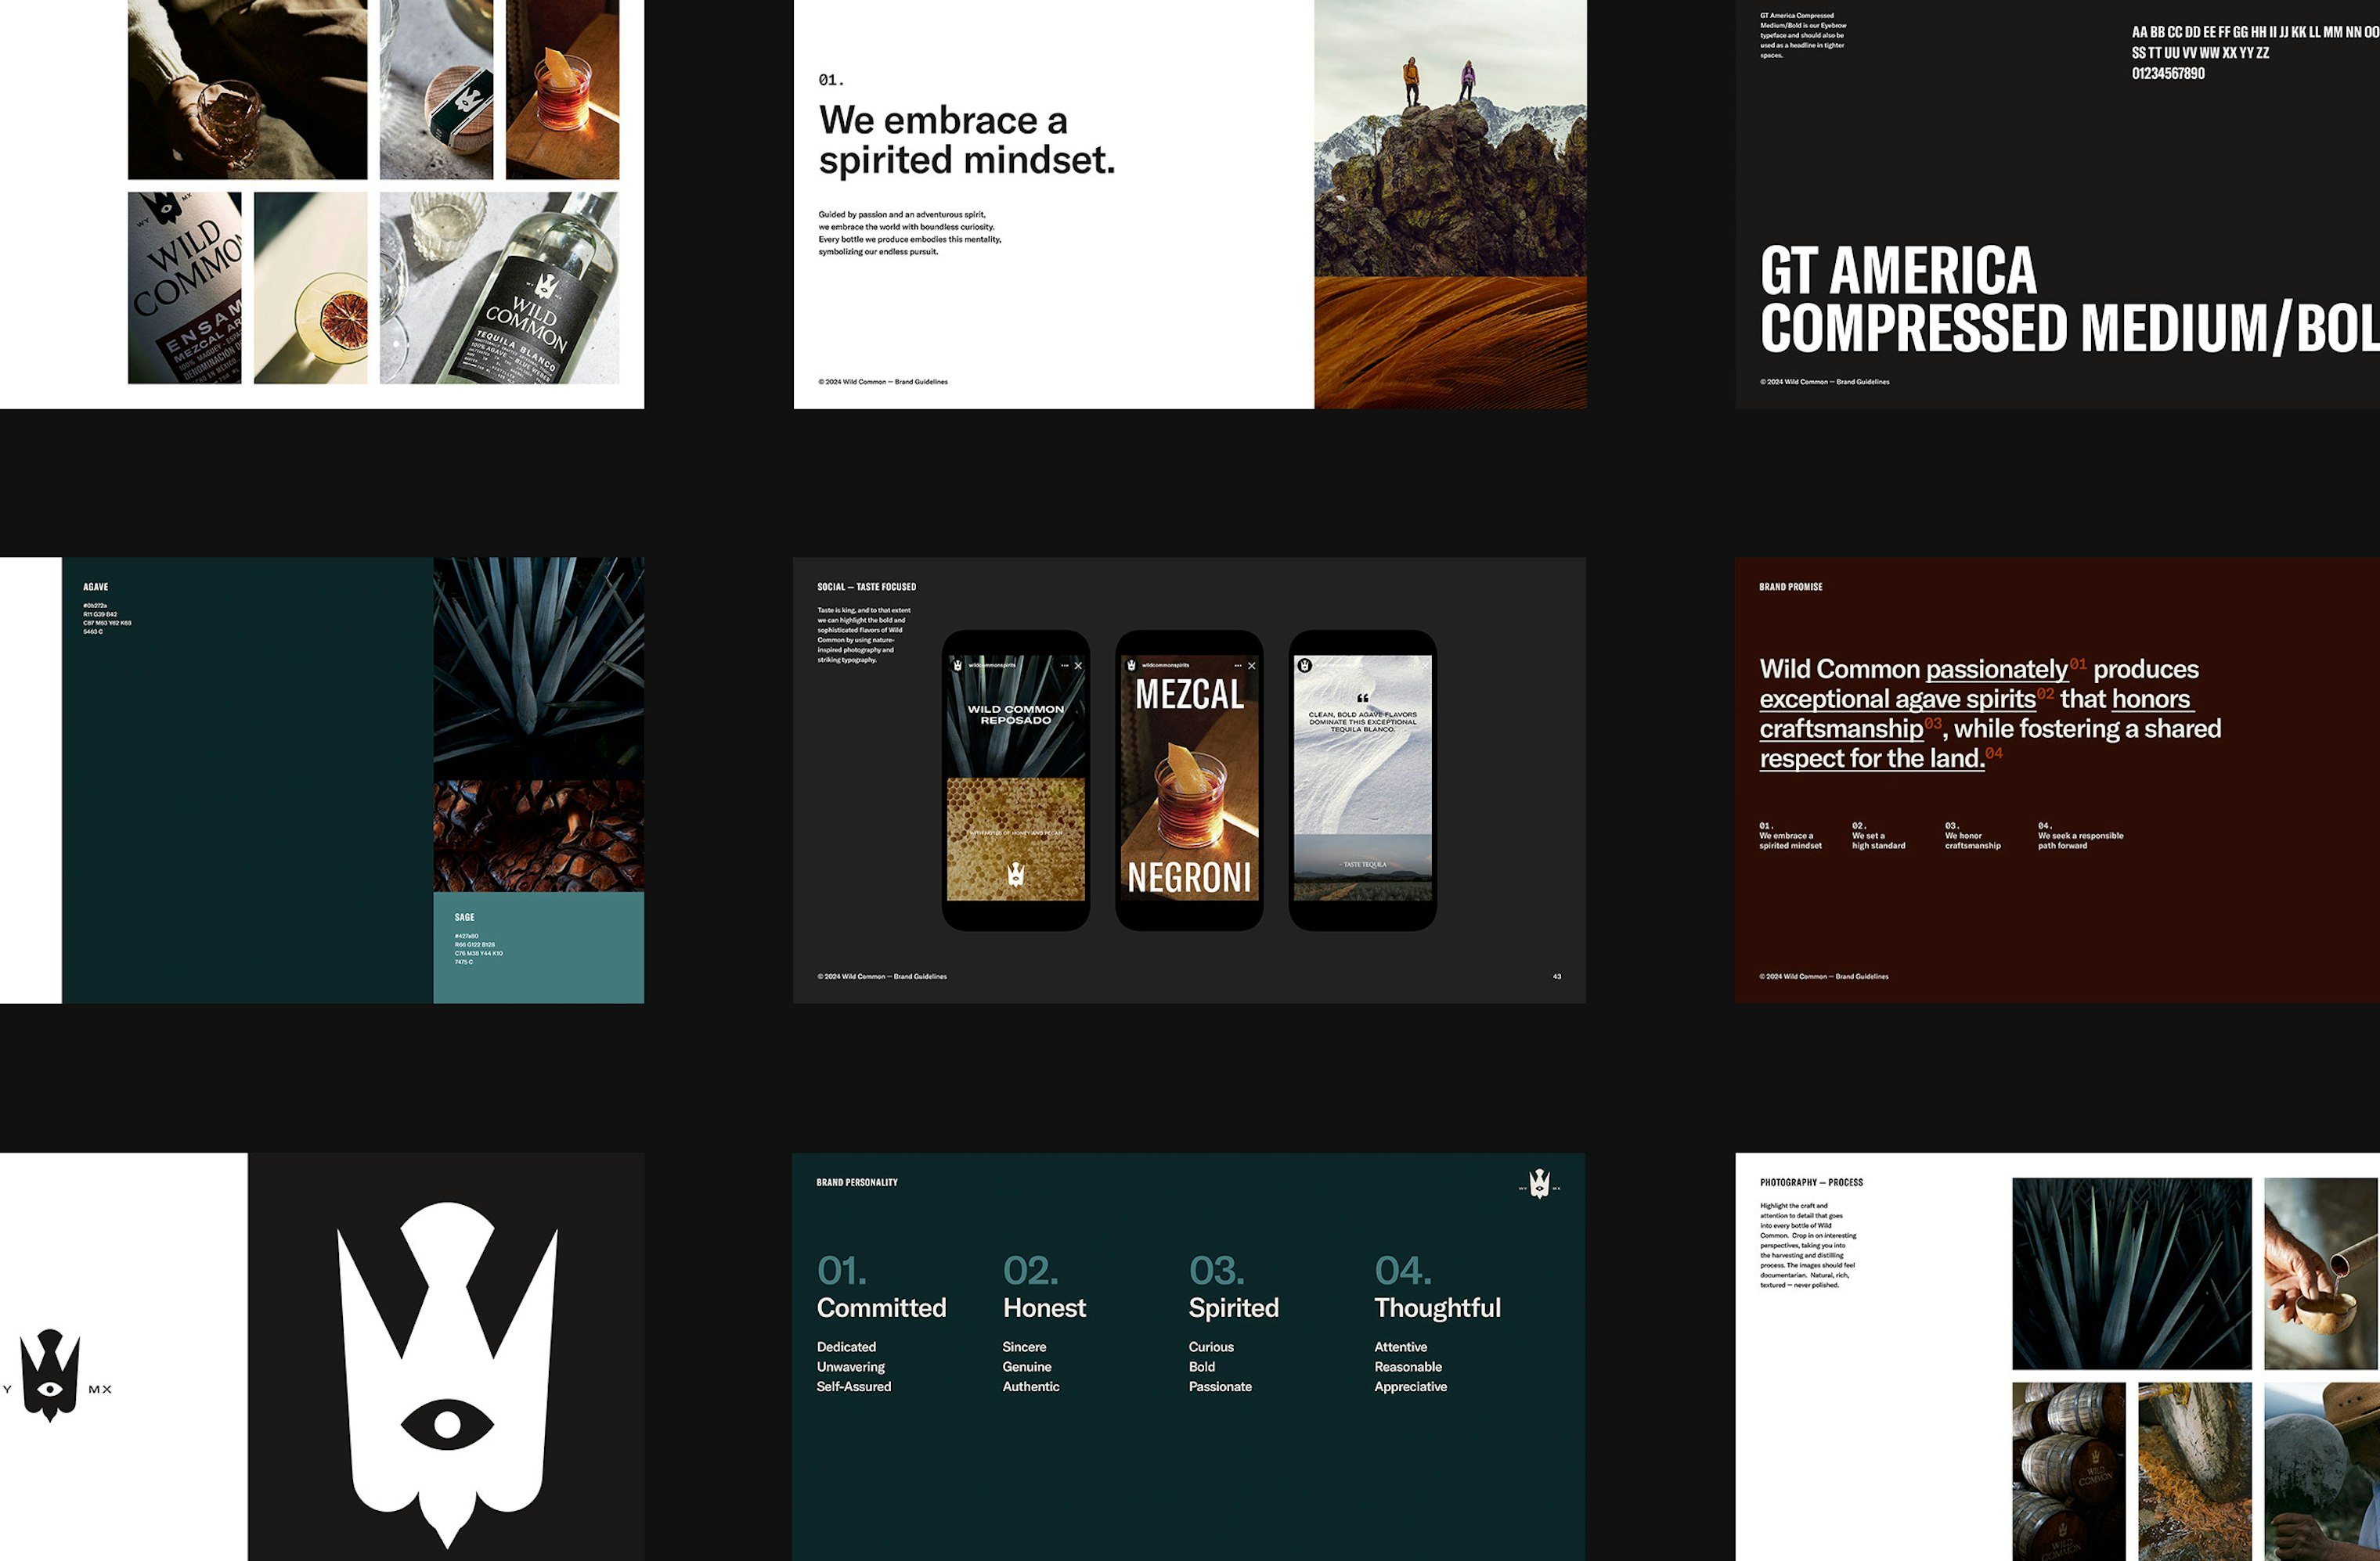Select the Sage teal color swatch
This screenshot has height=1561, width=2380.
538,948
